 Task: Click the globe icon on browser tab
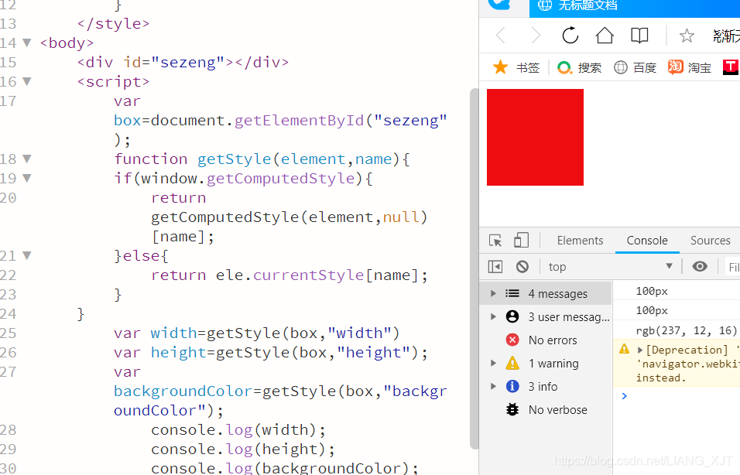pyautogui.click(x=545, y=5)
